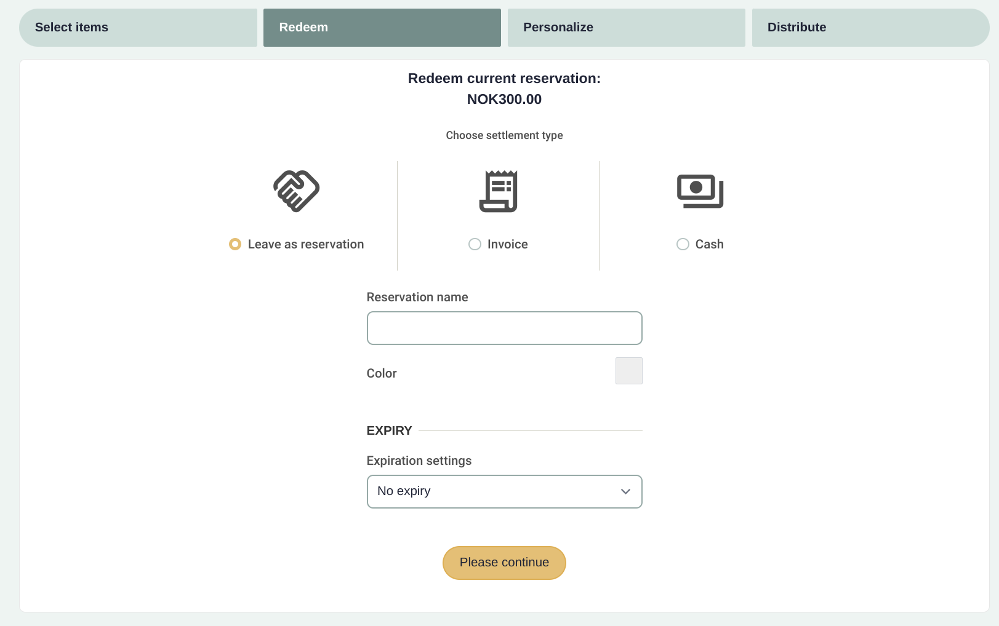Open the reservation Color swatch picker

click(629, 371)
